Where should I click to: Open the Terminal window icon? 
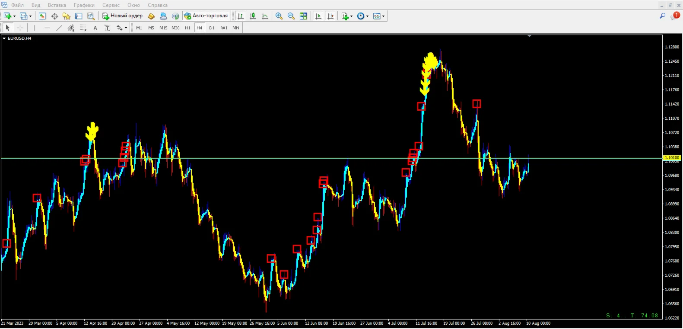[x=79, y=16]
